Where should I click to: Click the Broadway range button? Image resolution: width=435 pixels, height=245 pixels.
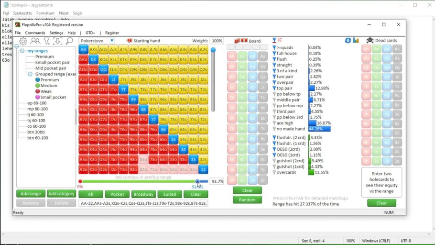(x=143, y=194)
